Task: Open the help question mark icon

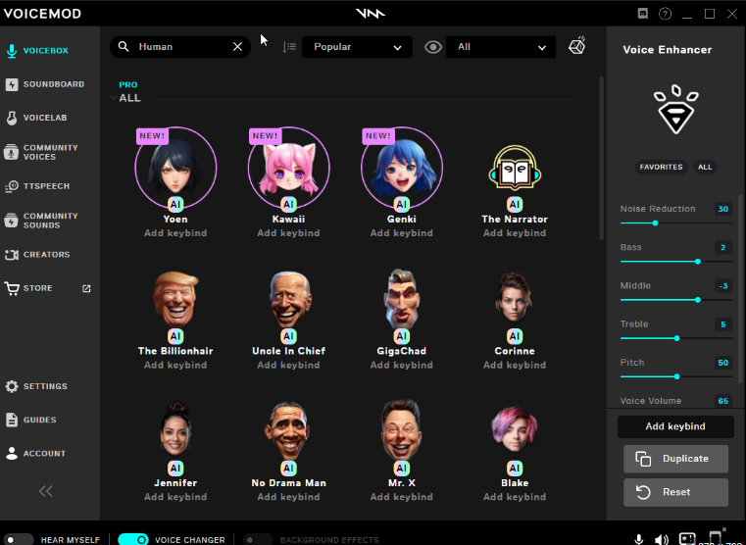Action: 665,14
